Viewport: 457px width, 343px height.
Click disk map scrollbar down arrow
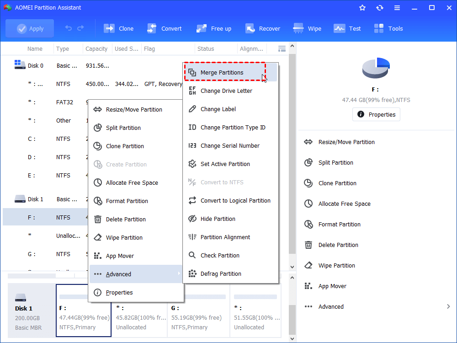coord(292,338)
